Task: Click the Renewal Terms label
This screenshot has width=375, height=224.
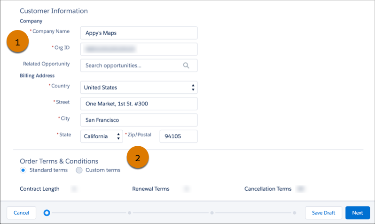Action: coord(151,189)
